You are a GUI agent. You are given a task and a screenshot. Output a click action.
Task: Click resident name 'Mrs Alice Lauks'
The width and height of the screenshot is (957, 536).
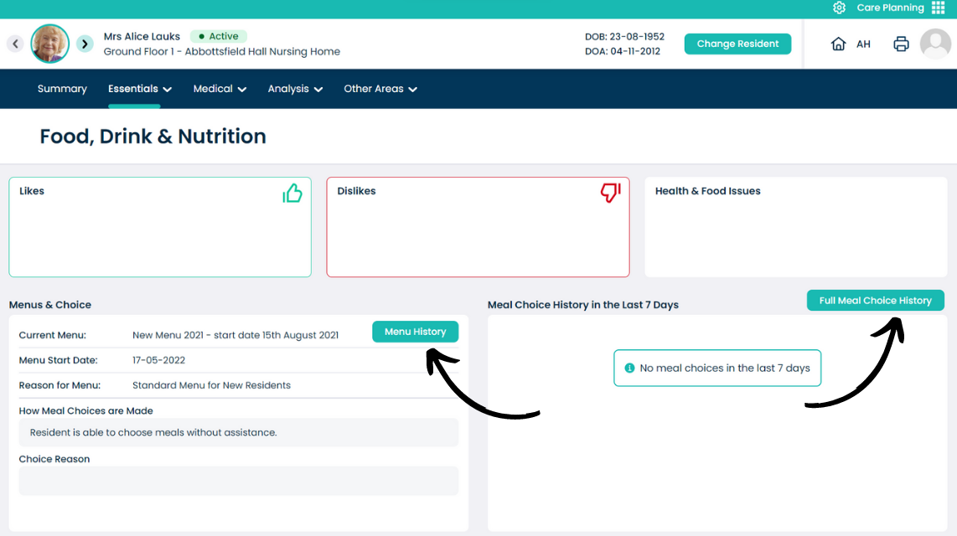point(142,37)
